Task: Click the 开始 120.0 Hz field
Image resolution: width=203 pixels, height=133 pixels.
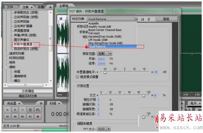Action: click(x=101, y=59)
